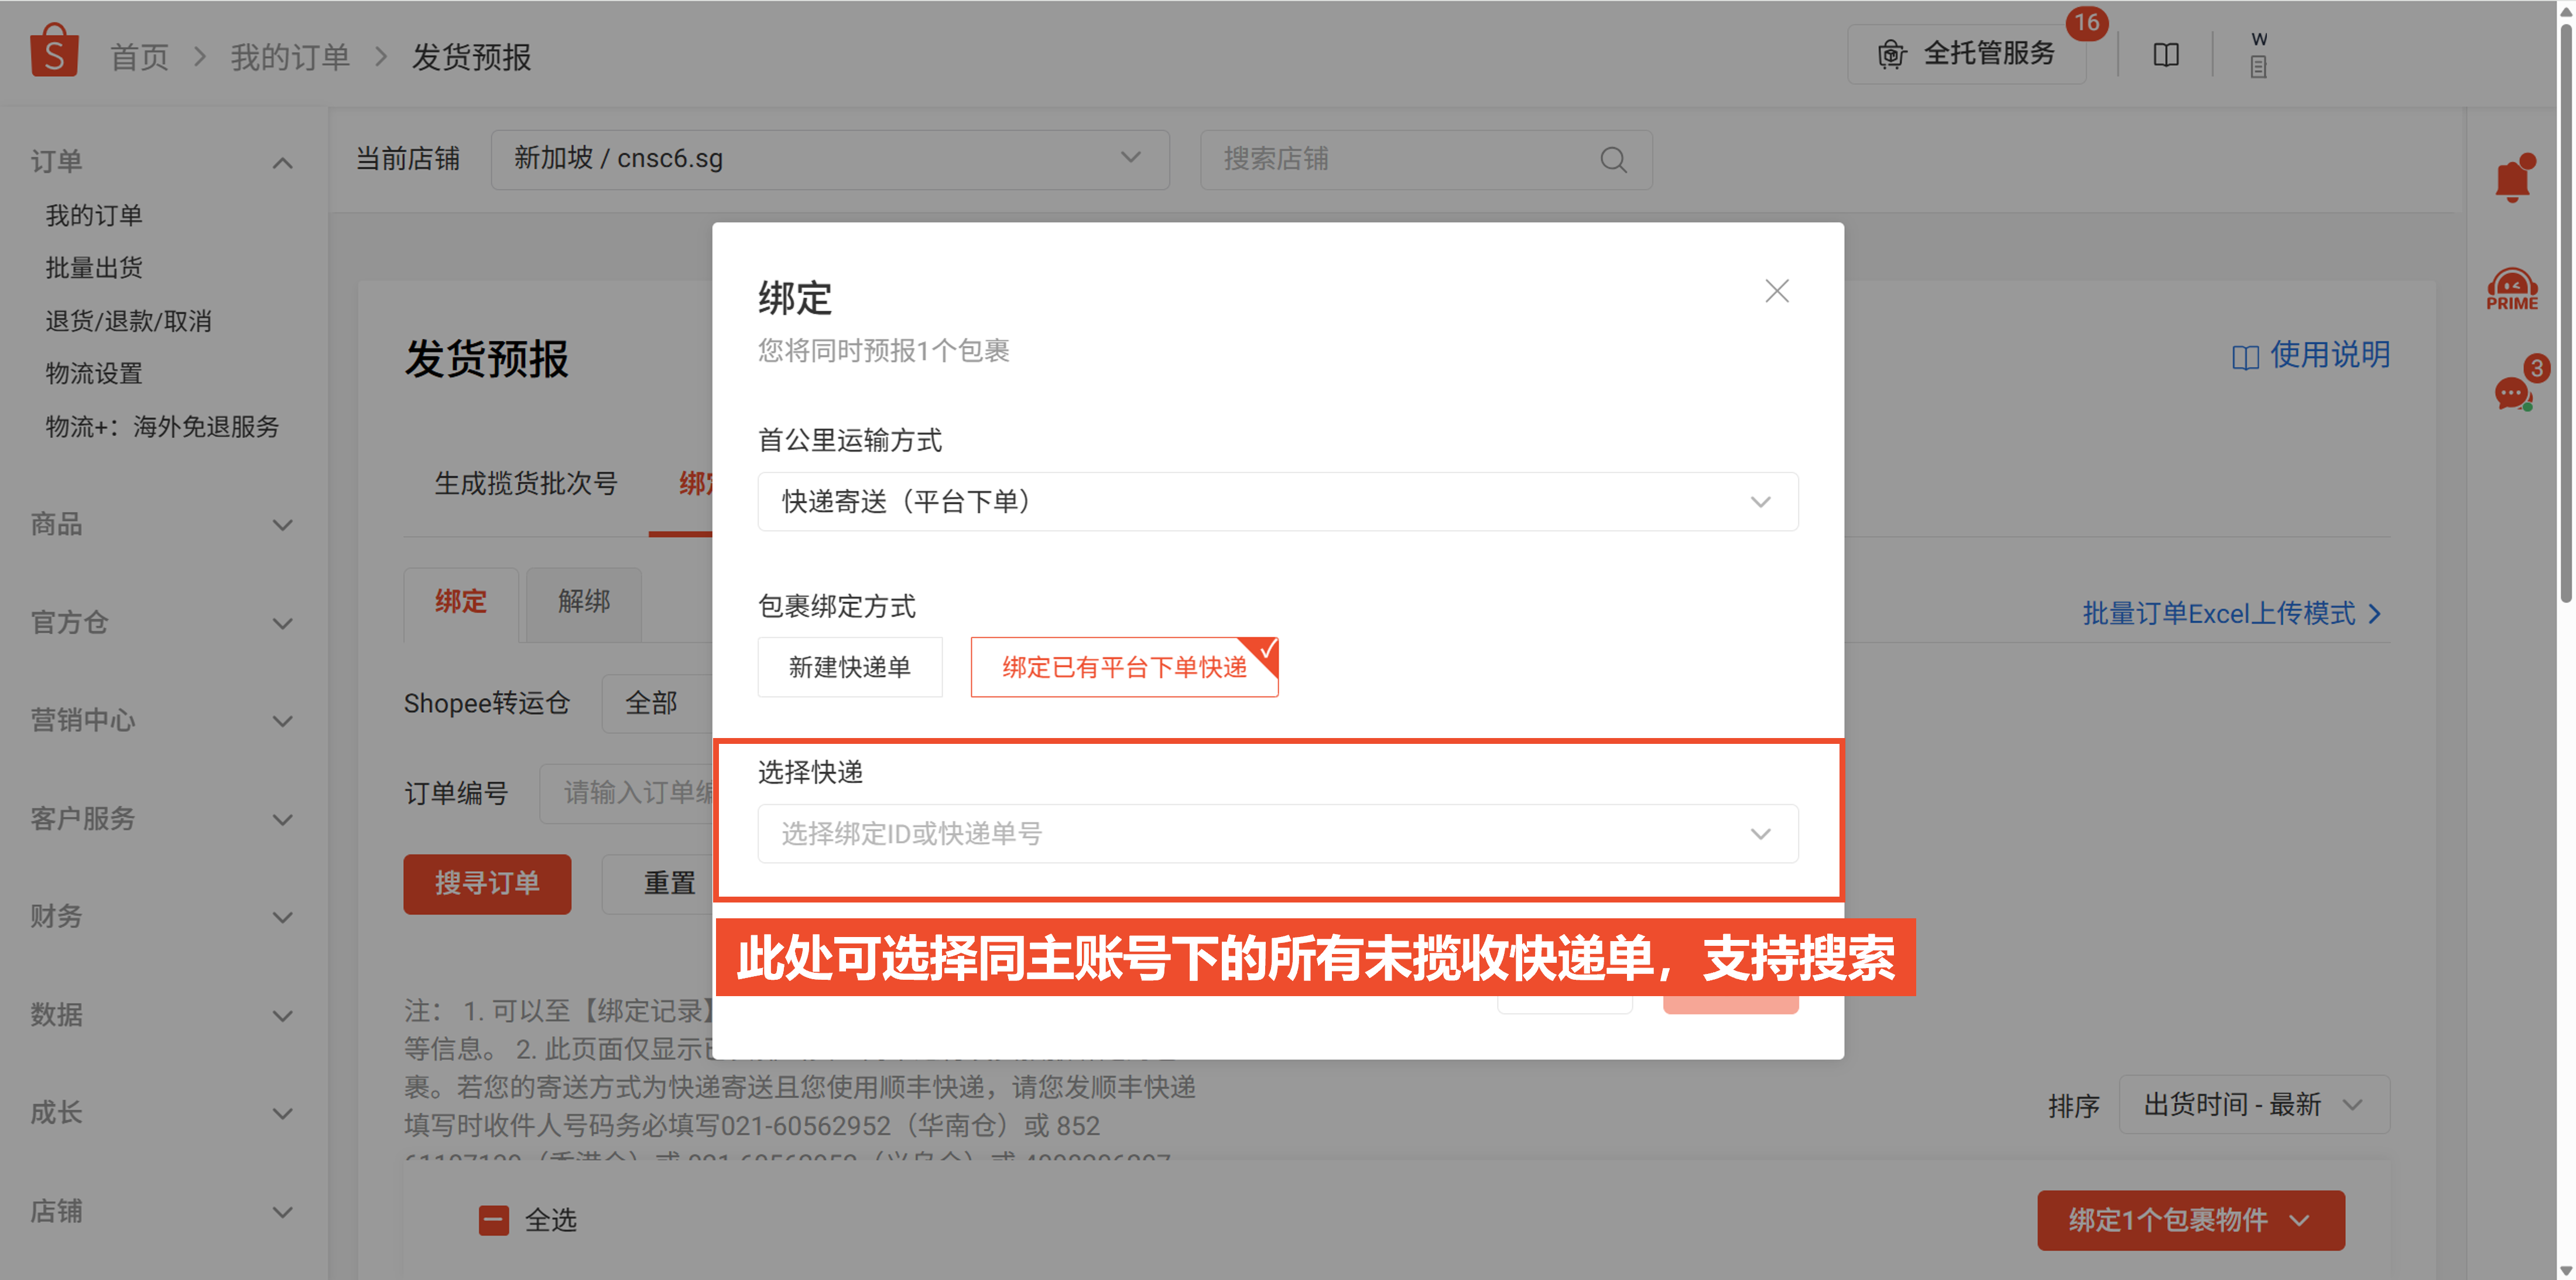
Task: Click the 绑定1个包裹物件 button
Action: pyautogui.click(x=2190, y=1220)
